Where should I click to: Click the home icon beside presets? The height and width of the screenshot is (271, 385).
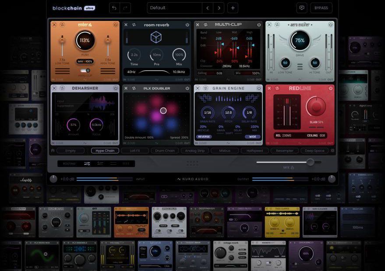pyautogui.click(x=53, y=151)
